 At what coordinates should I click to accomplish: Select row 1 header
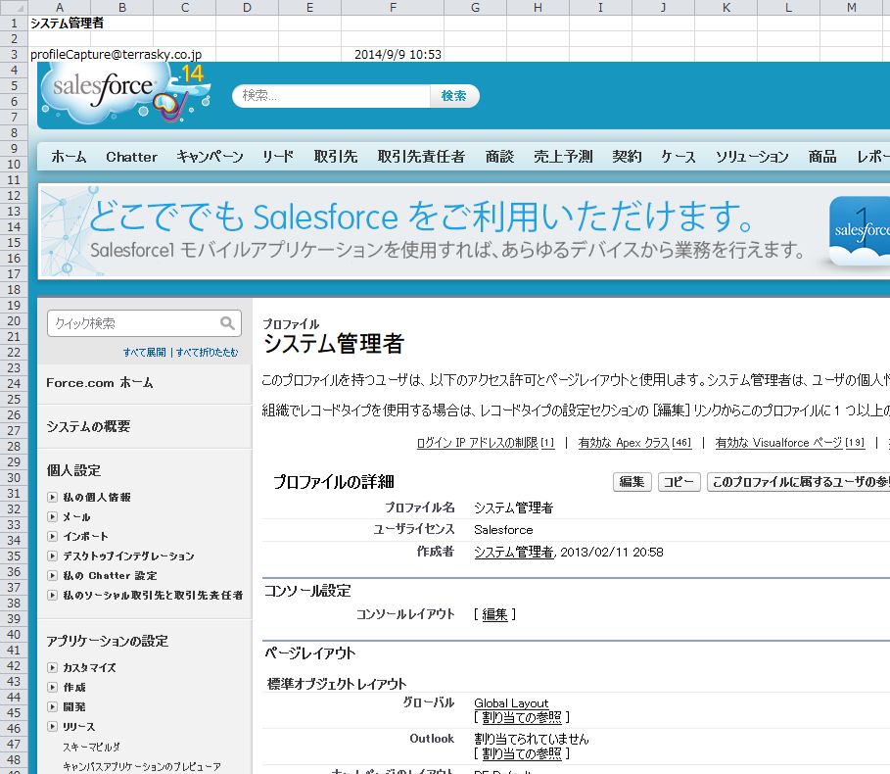point(14,24)
